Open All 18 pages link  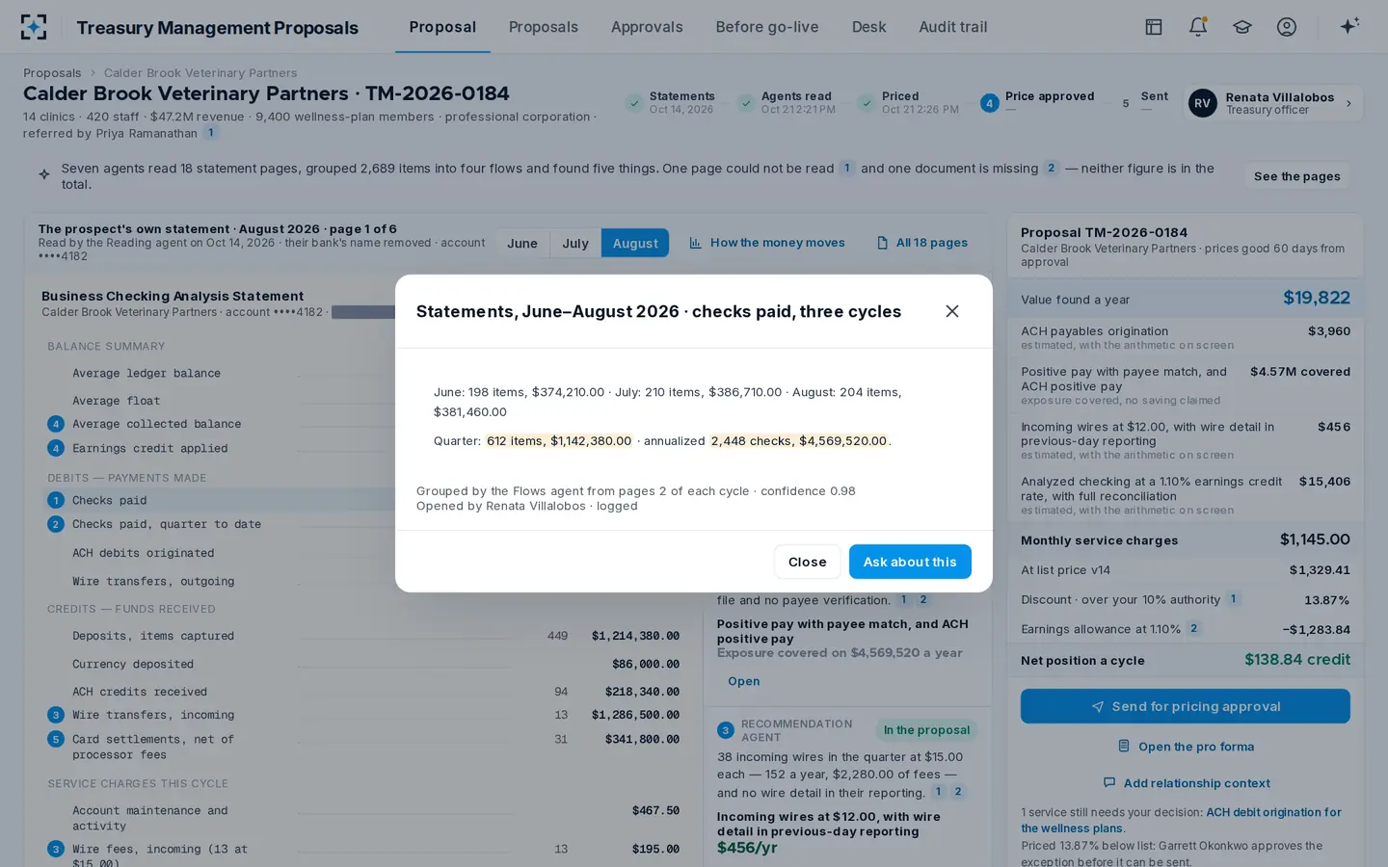coord(922,243)
